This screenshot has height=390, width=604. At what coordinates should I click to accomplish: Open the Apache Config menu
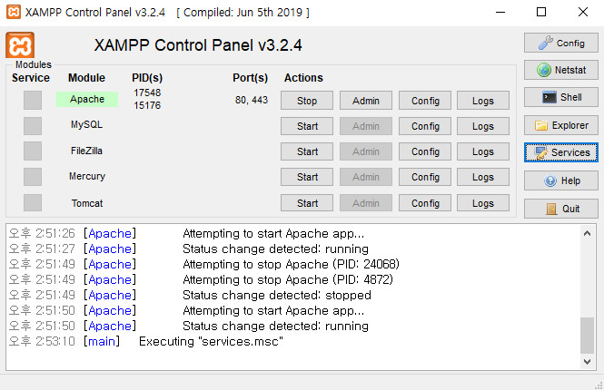pyautogui.click(x=425, y=101)
